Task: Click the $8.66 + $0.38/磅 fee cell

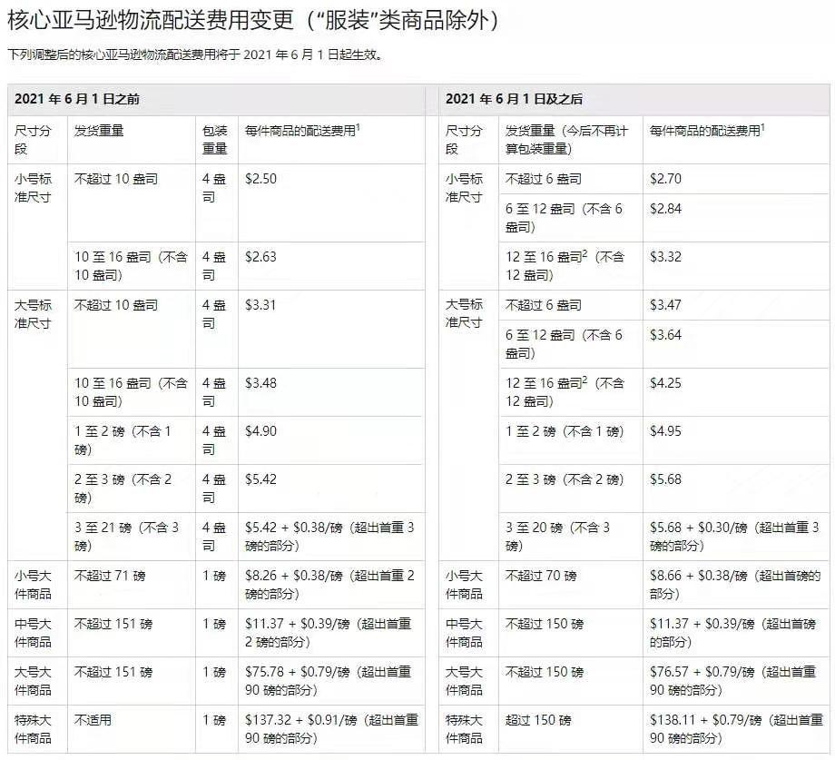Action: [733, 585]
